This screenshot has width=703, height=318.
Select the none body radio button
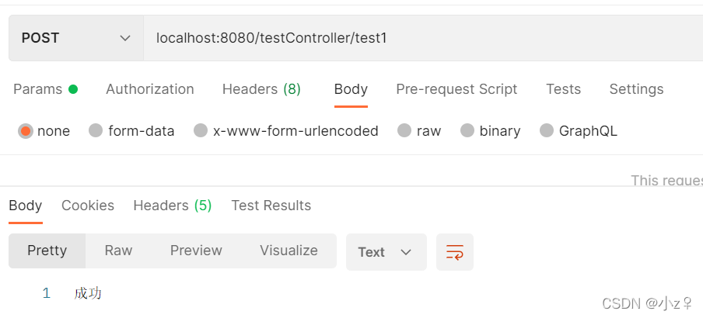click(26, 131)
